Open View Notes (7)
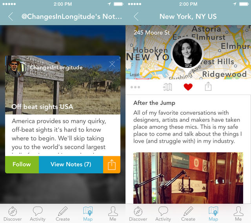The height and width of the screenshot is (223, 251). point(71,165)
